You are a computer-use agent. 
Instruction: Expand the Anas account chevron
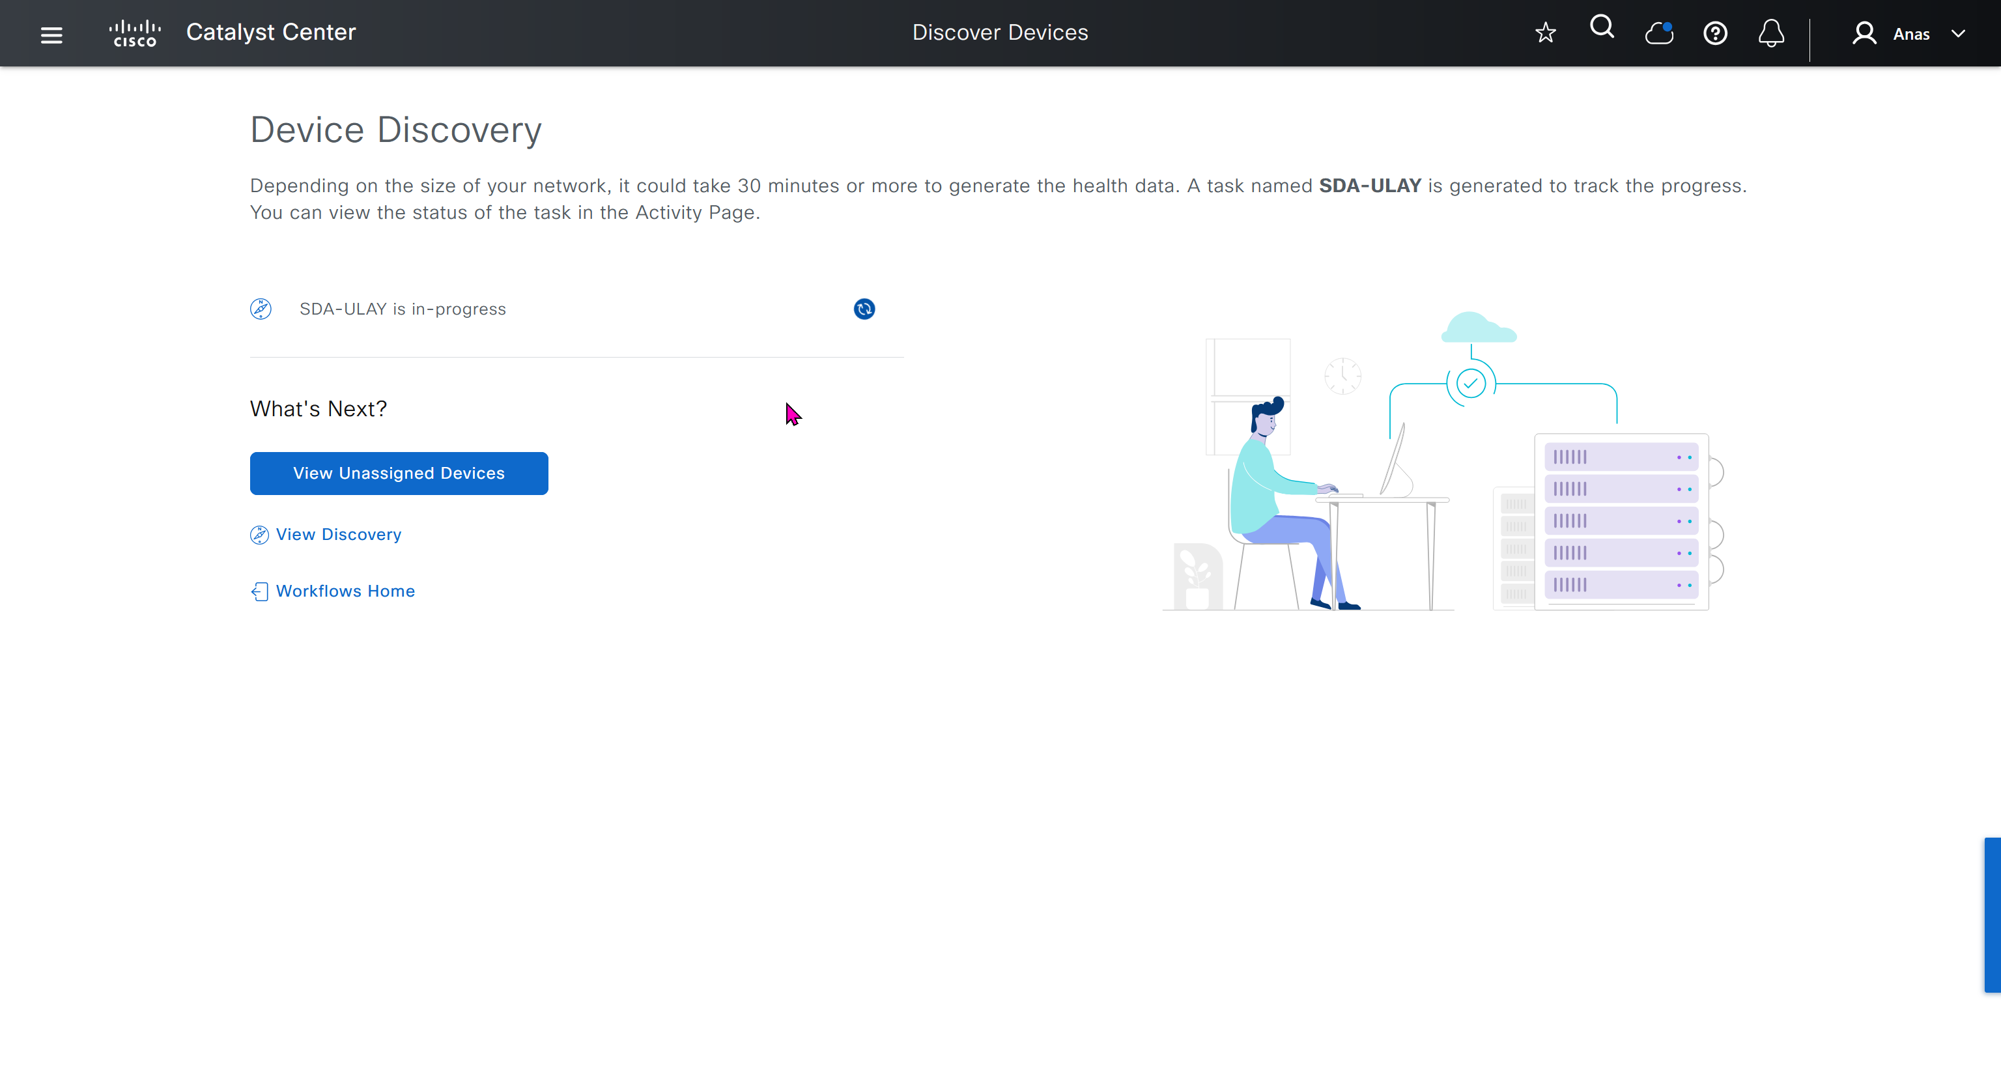(x=1958, y=33)
